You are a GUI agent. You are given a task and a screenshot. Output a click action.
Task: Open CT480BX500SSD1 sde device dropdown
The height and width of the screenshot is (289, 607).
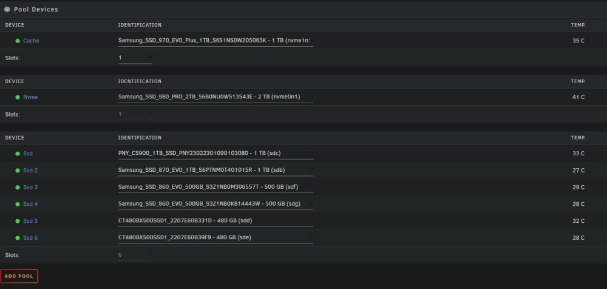[215, 238]
